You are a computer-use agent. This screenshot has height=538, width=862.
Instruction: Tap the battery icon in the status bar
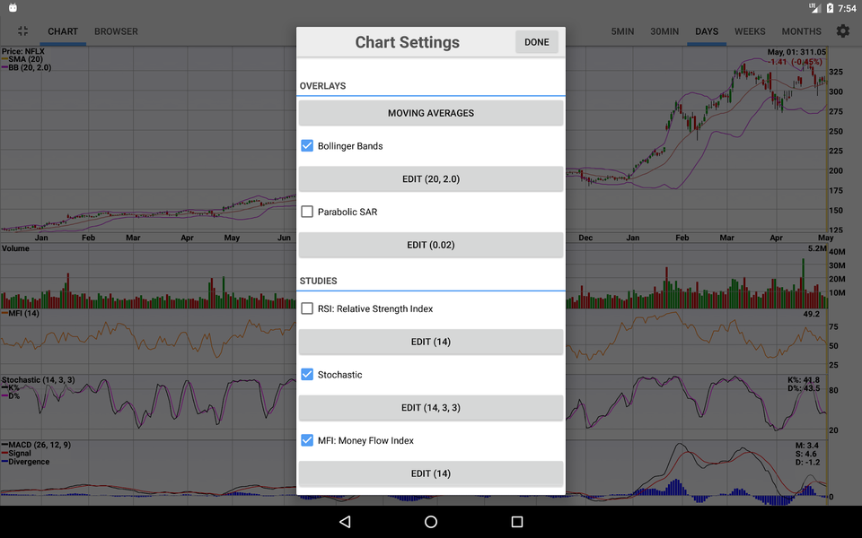(x=830, y=8)
